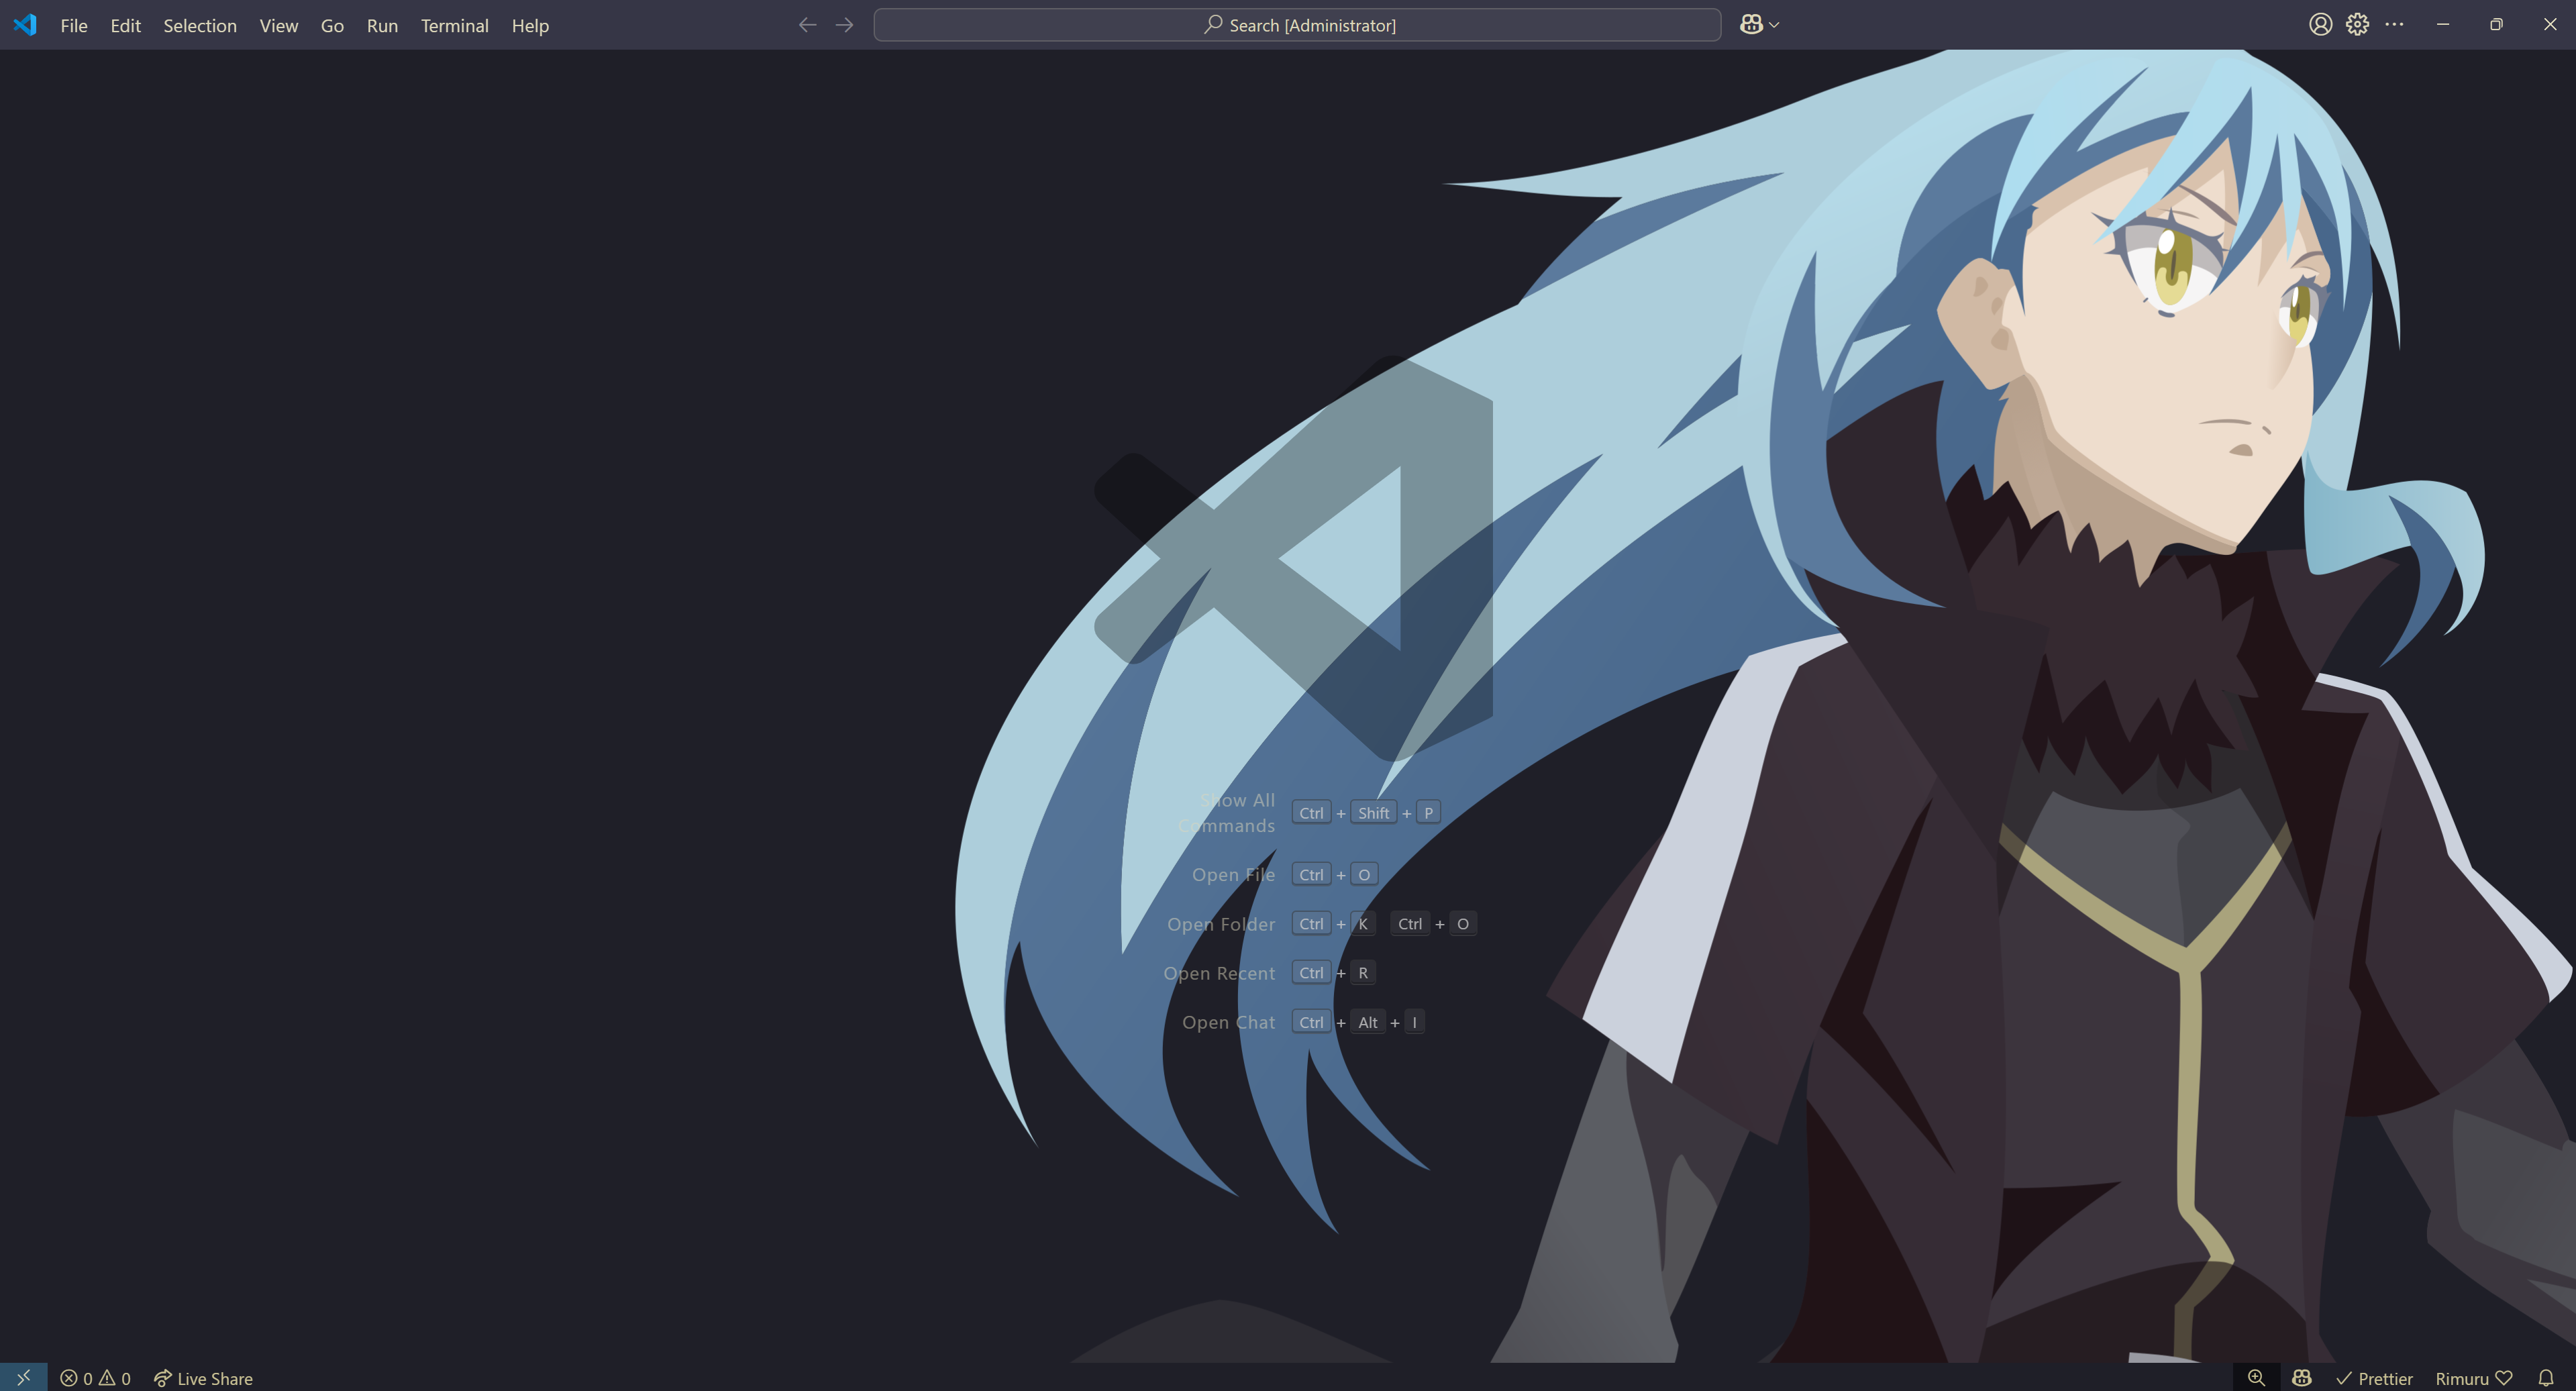Show Problems via errors and warnings count

[x=95, y=1377]
